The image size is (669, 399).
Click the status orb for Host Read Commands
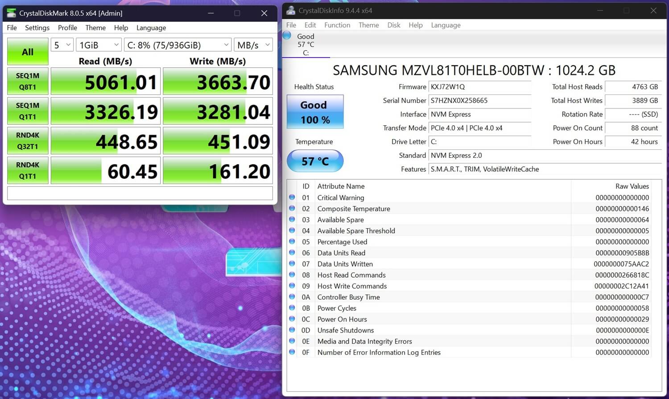tap(292, 275)
